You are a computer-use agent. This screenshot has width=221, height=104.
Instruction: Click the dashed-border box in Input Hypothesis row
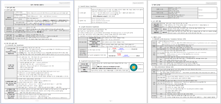coord(44,66)
